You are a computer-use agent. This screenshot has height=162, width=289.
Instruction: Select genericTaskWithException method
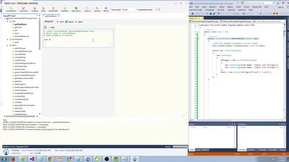tap(25, 75)
